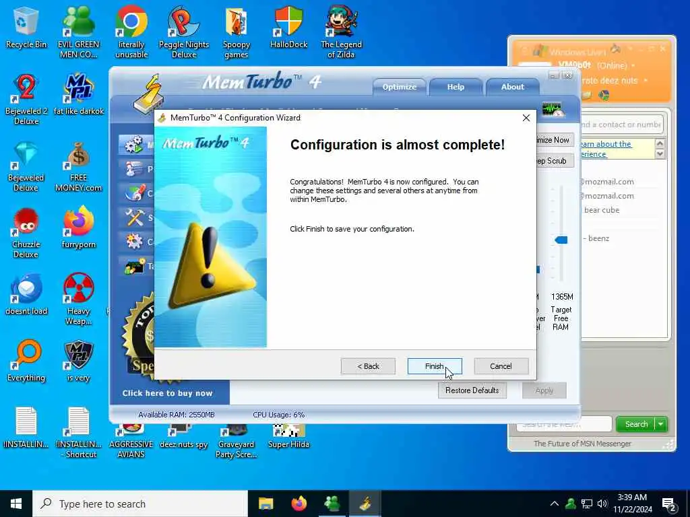The height and width of the screenshot is (517, 690).
Task: Open Messenger from the taskbar
Action: [x=332, y=504]
